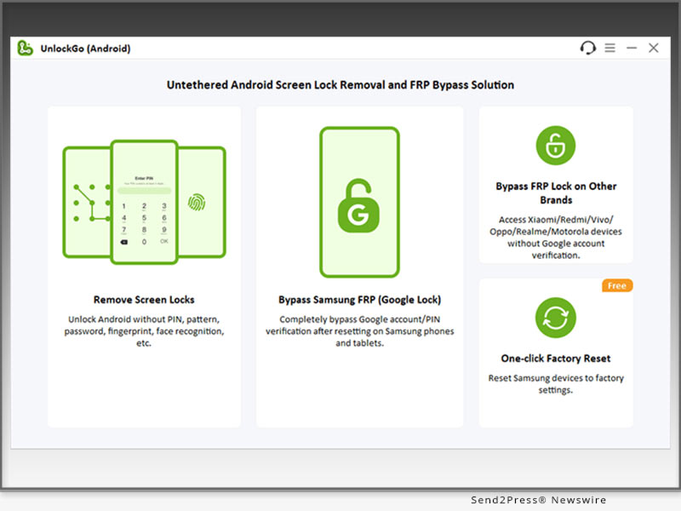
Task: Click the UnlockGo app logo icon
Action: (x=26, y=49)
